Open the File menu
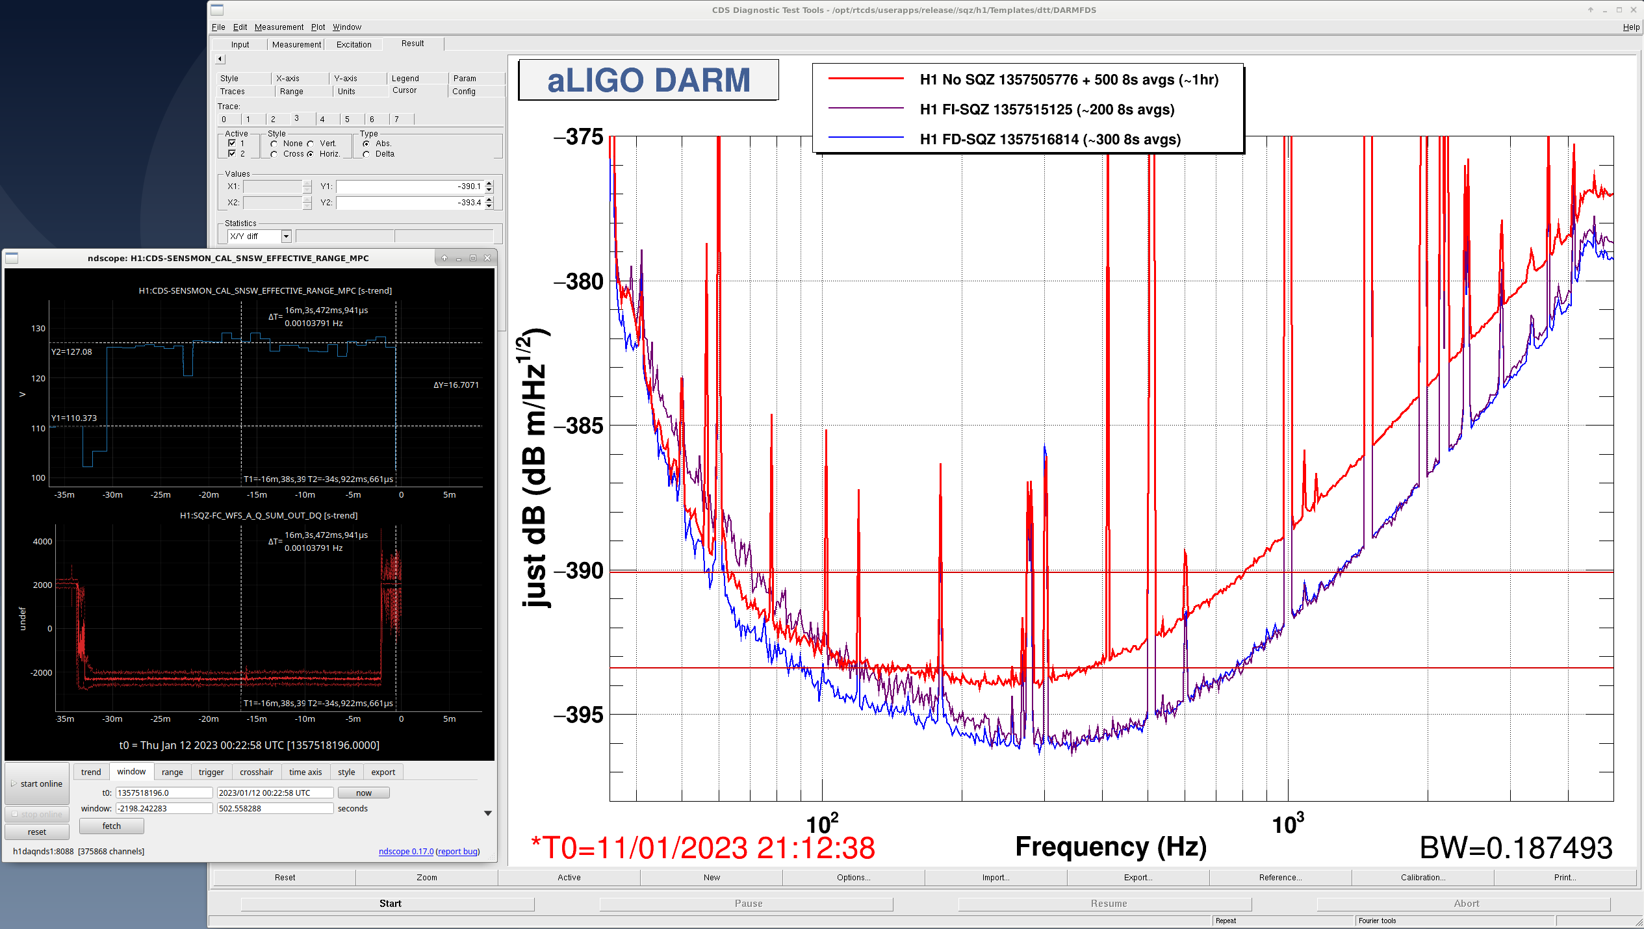1644x929 pixels. coord(218,27)
